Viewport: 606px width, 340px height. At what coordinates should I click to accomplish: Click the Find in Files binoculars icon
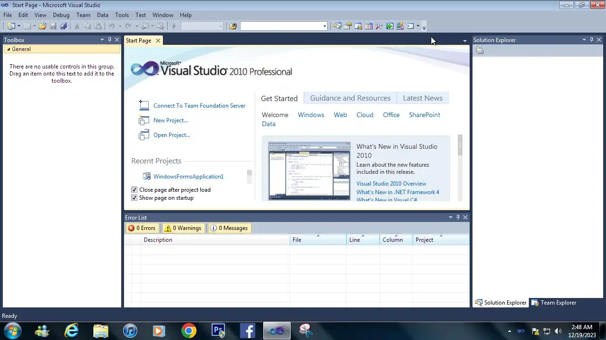pos(233,26)
